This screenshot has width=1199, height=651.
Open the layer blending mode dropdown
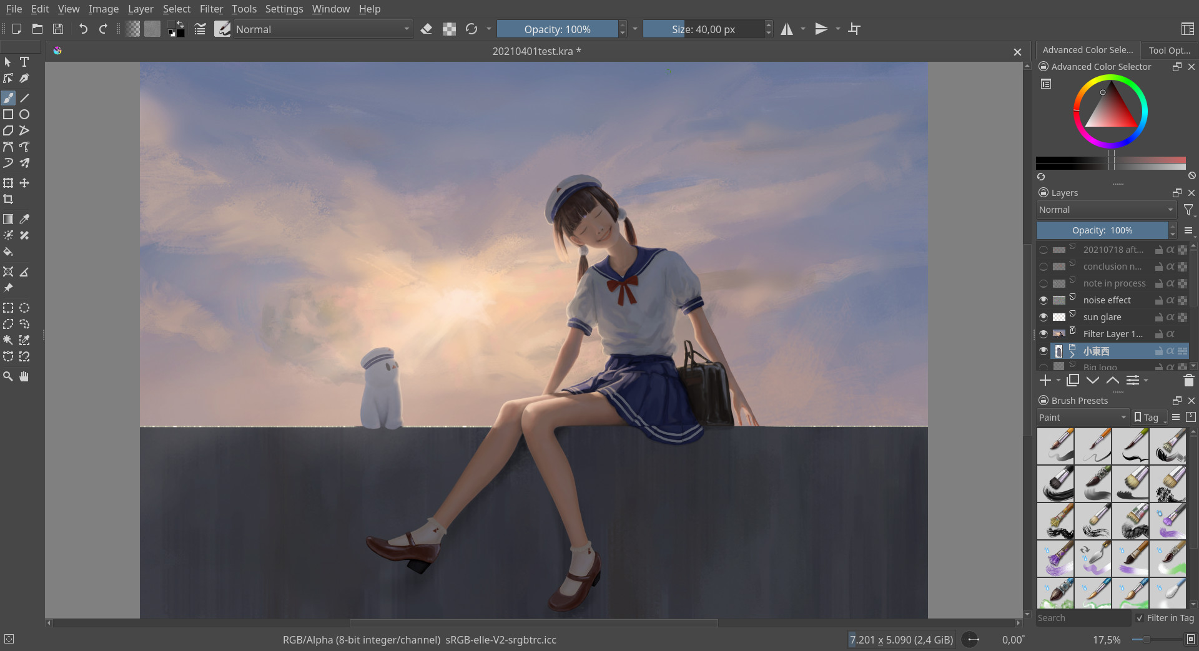tap(1105, 209)
